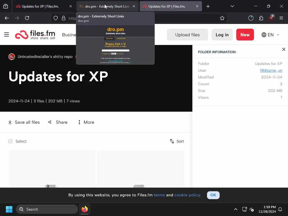Screen dimensions: 288x216
Task: Click Save all files
Action: (x=24, y=122)
